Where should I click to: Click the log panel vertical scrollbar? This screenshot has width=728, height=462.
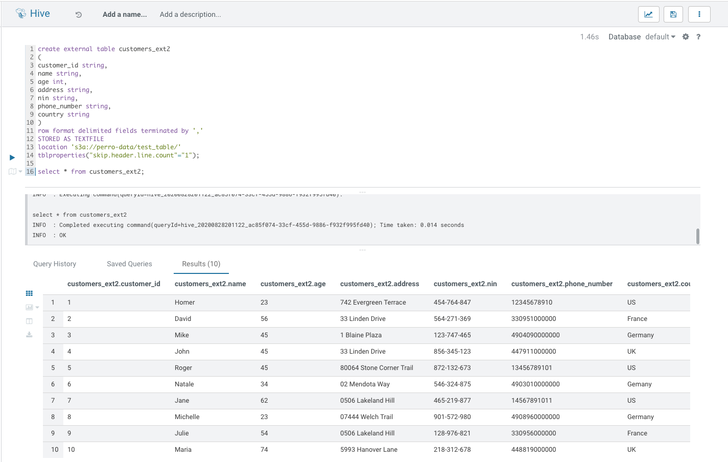697,236
